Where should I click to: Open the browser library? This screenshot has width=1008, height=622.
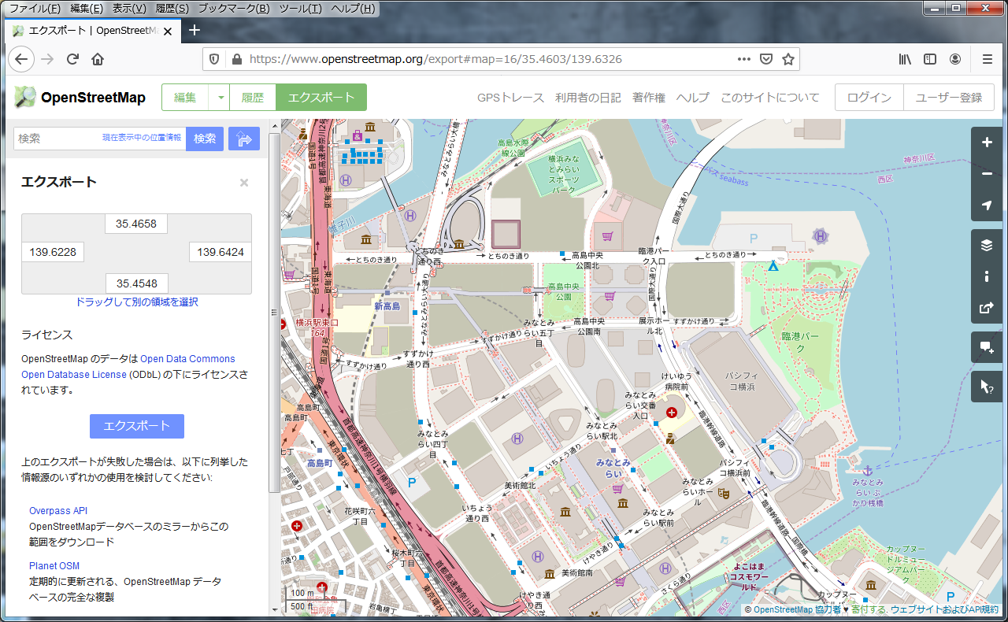pos(905,59)
